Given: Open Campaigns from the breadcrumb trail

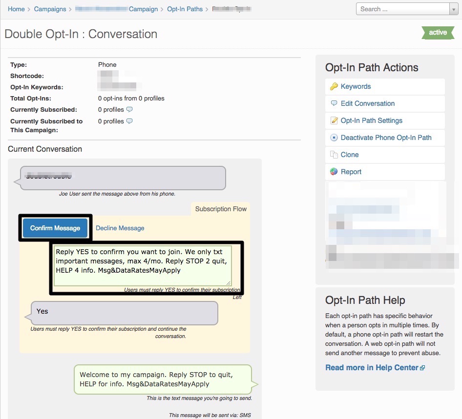Looking at the screenshot, I should (x=50, y=9).
